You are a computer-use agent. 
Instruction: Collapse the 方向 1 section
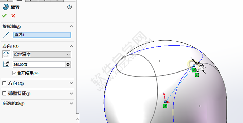coord(71,46)
